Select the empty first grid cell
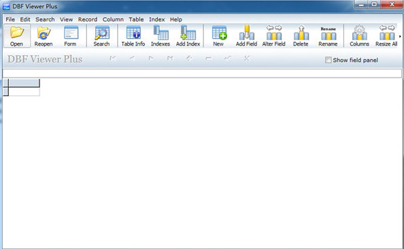 pyautogui.click(x=24, y=92)
